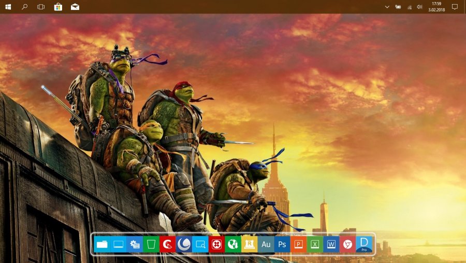
Task: Open the Recycle Bin dock icon
Action: point(151,244)
